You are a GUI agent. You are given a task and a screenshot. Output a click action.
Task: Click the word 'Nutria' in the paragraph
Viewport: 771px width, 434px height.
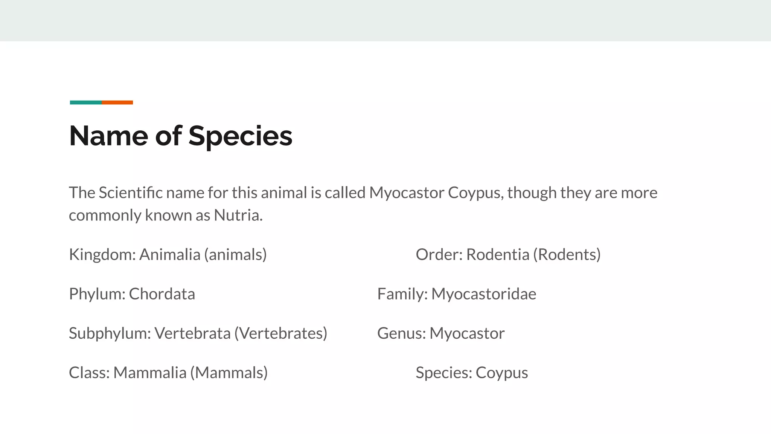237,215
